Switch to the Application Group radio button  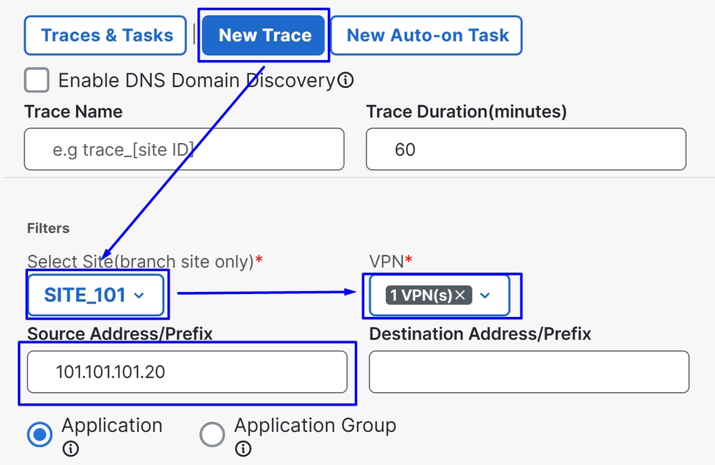coord(212,434)
